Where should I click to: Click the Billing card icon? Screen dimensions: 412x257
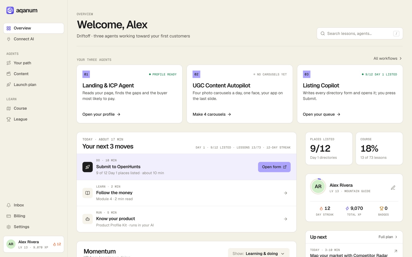point(9,216)
